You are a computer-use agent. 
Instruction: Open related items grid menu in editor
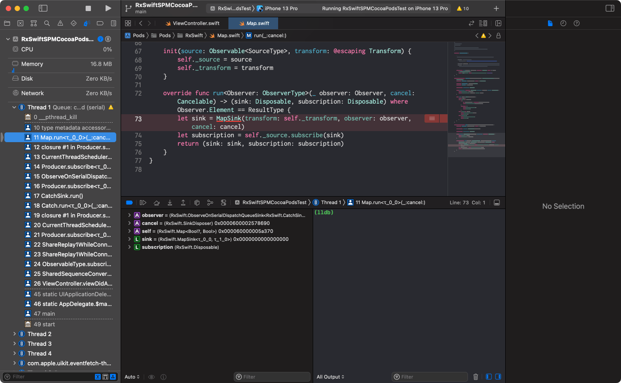128,23
